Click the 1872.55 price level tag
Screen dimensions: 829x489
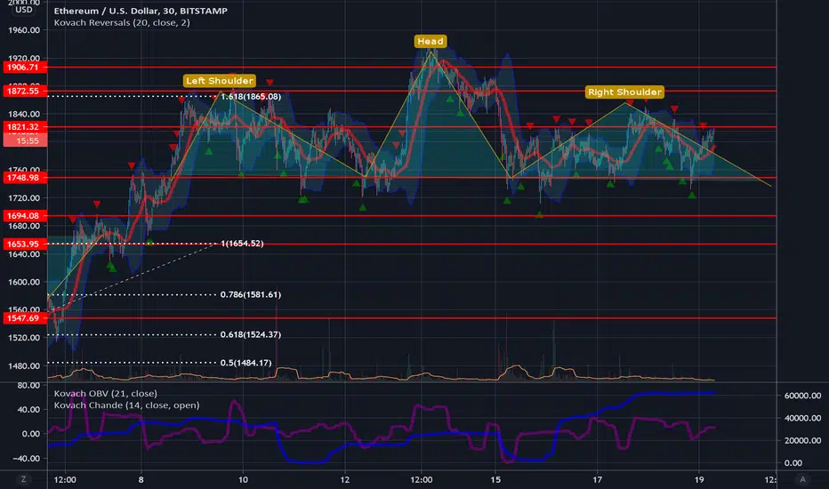point(25,91)
